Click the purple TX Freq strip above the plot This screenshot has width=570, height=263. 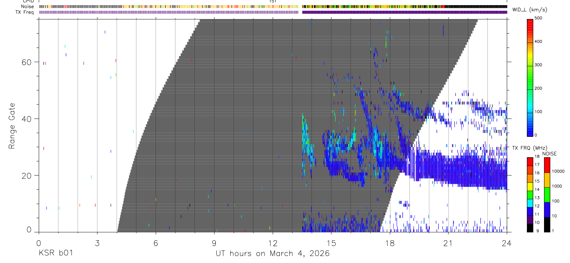click(x=272, y=12)
